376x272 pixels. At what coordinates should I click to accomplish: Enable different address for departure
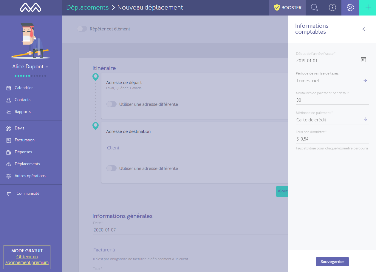(112, 104)
